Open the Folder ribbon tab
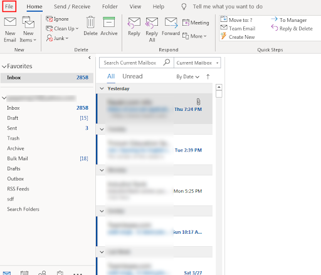The width and height of the screenshot is (321, 275). tap(110, 7)
